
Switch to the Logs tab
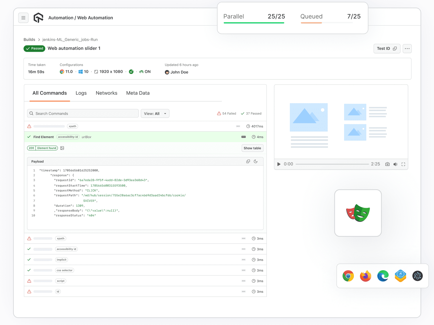click(81, 93)
